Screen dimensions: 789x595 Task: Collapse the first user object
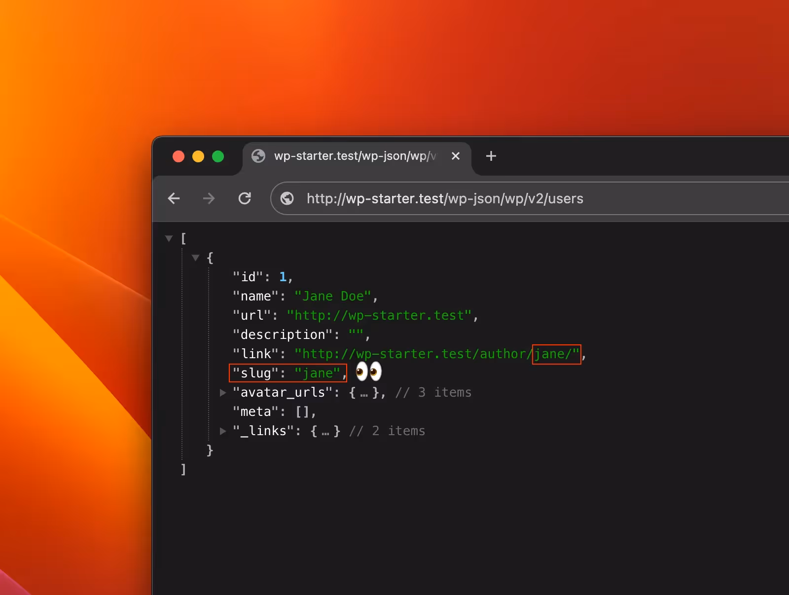[196, 258]
